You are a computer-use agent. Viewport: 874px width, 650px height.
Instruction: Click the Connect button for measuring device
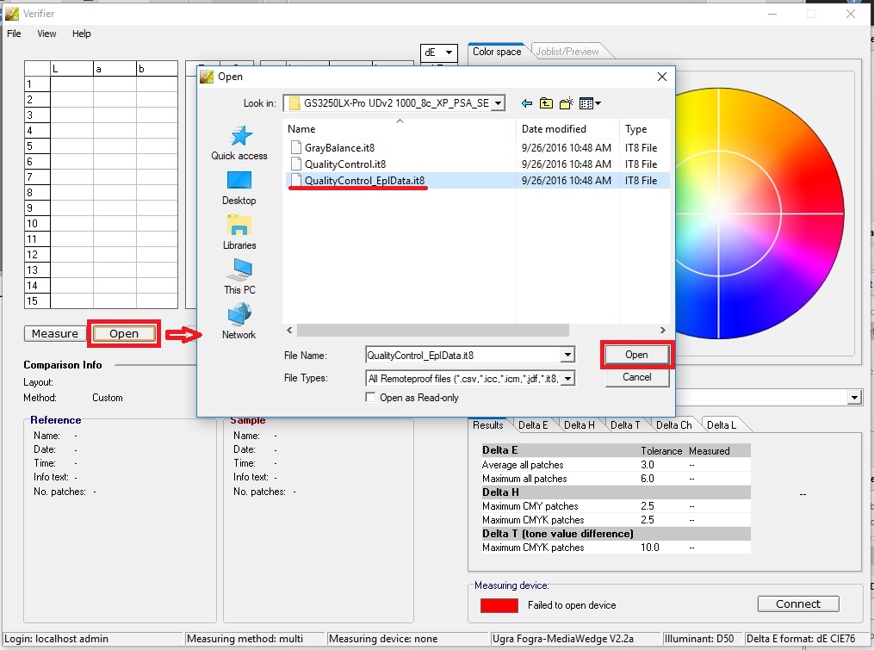[x=798, y=604]
